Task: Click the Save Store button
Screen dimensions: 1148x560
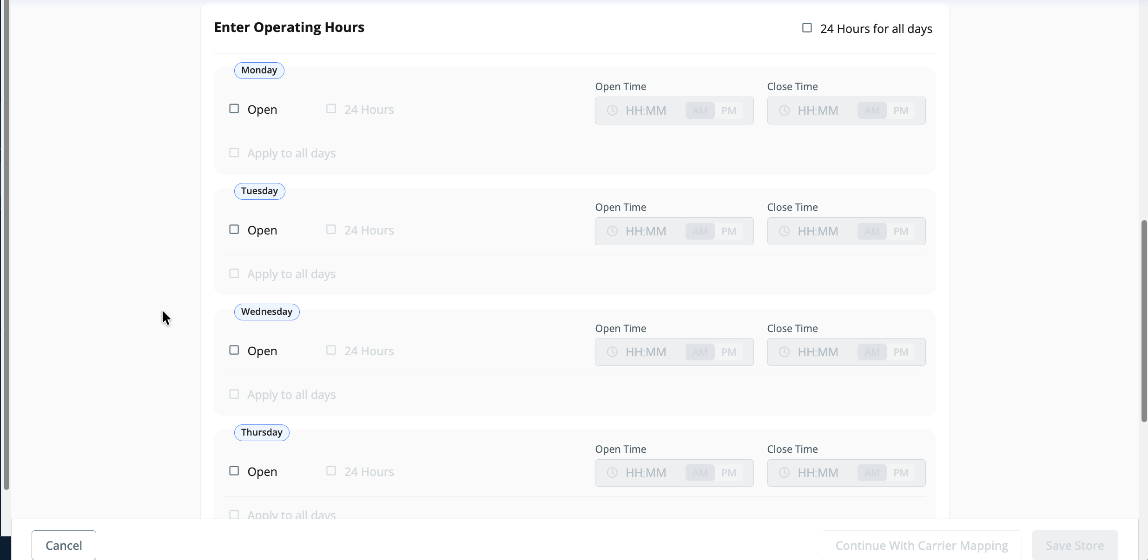Action: point(1075,545)
